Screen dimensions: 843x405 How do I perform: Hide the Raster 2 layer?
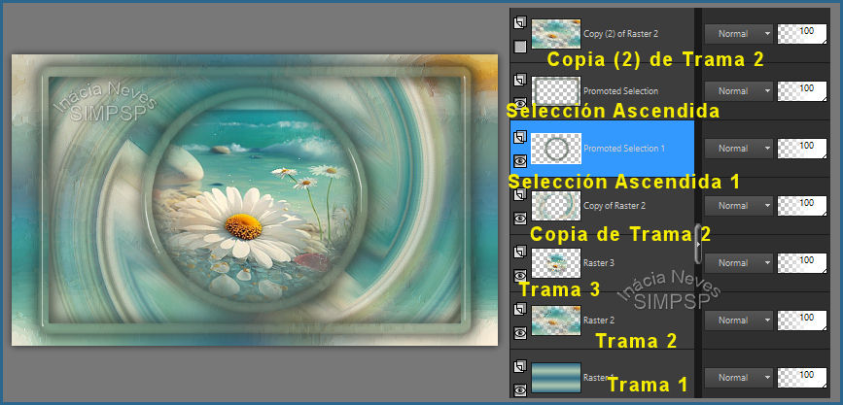click(520, 333)
